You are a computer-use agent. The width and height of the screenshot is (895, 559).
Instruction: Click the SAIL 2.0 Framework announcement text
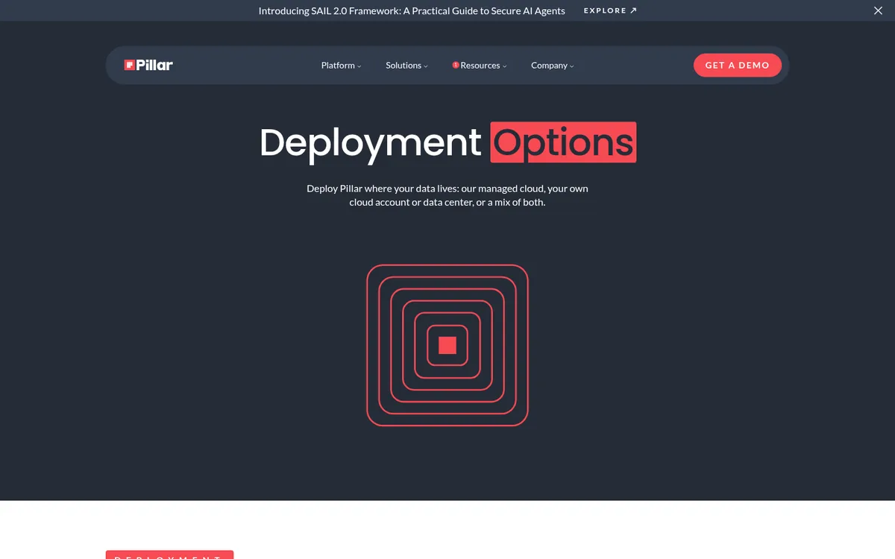point(412,10)
